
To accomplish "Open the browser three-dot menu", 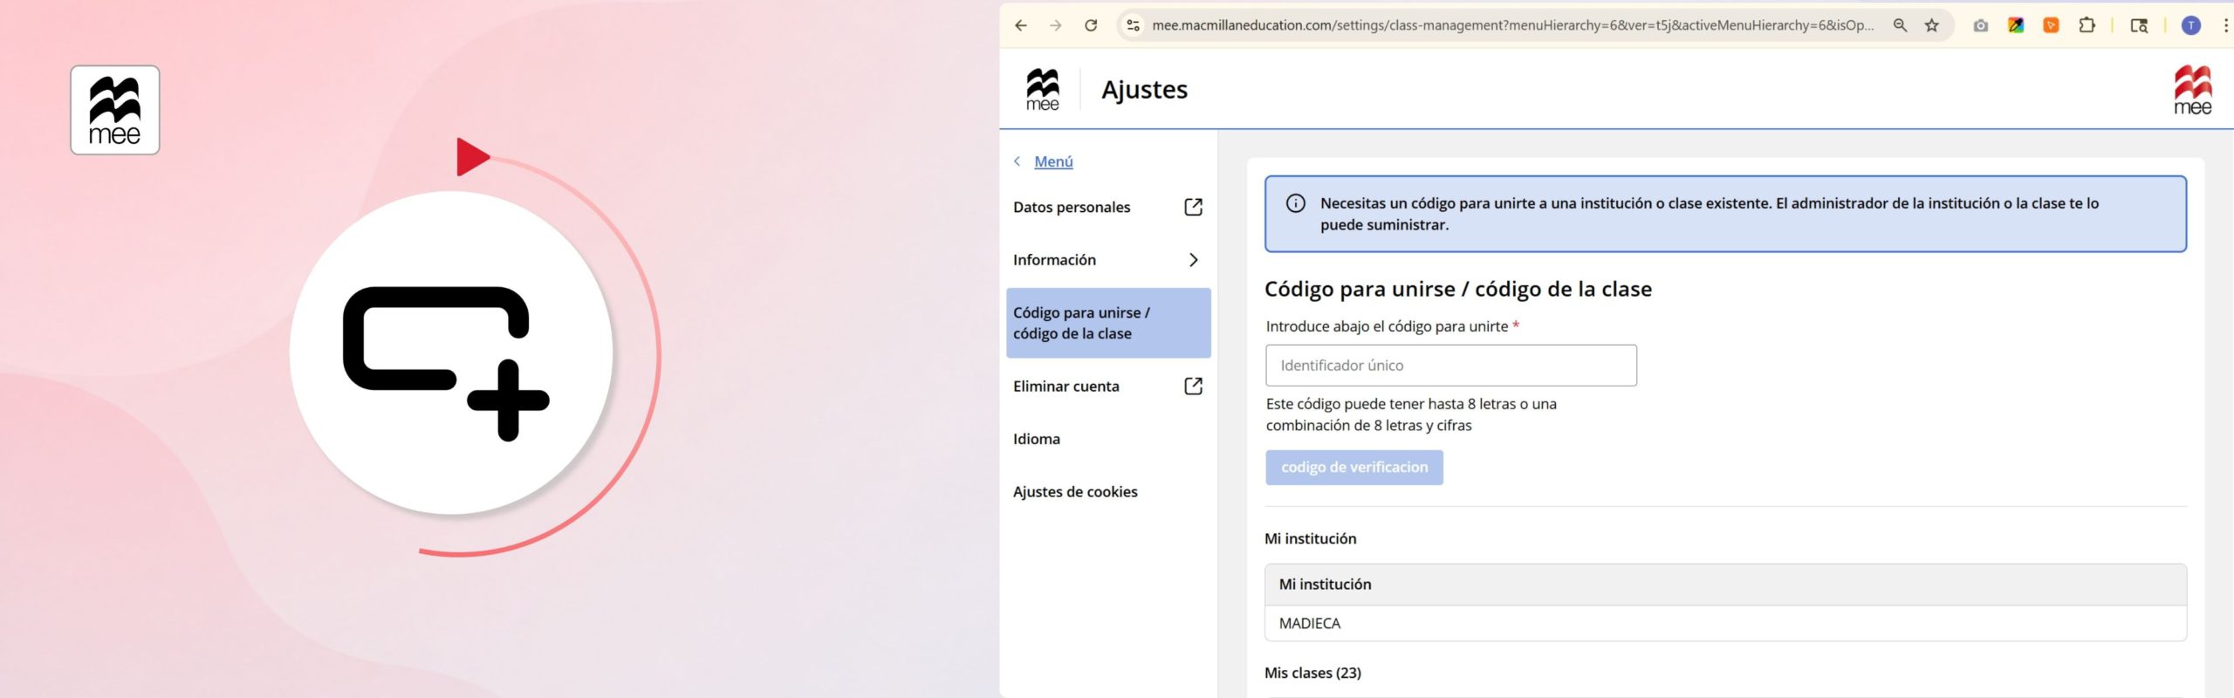I will [2226, 25].
